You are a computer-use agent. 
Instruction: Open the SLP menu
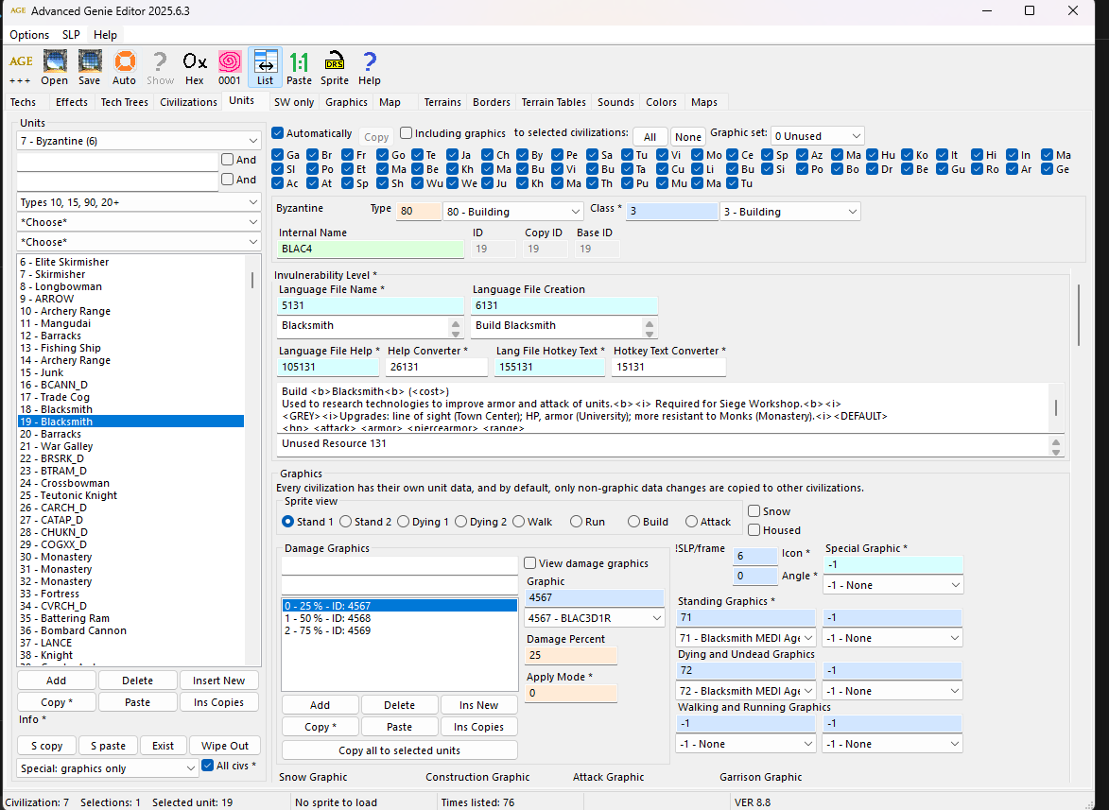71,35
